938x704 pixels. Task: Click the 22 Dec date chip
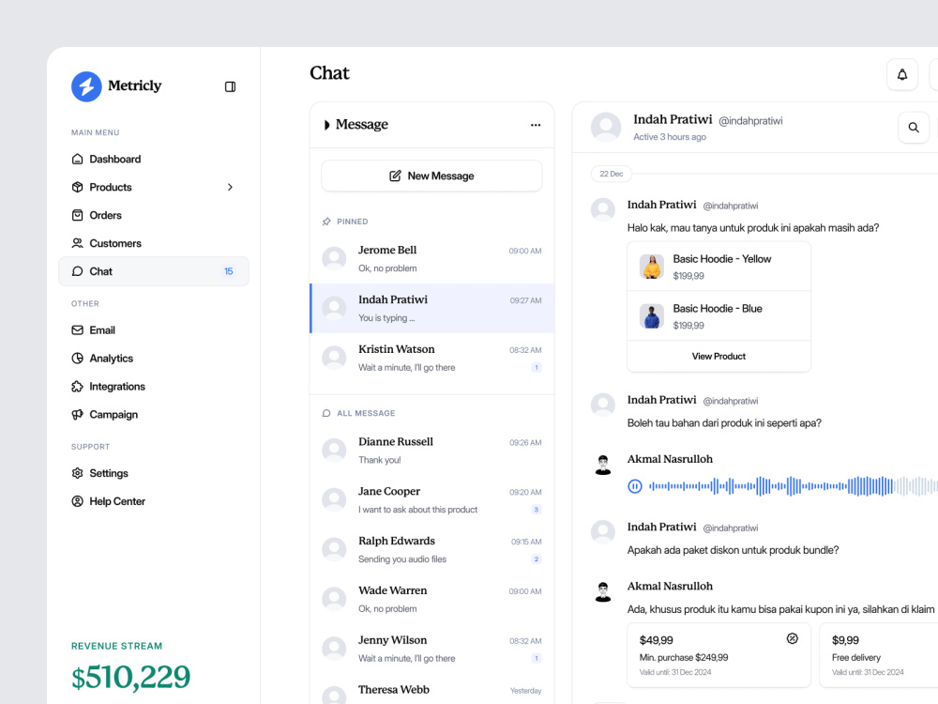point(612,174)
